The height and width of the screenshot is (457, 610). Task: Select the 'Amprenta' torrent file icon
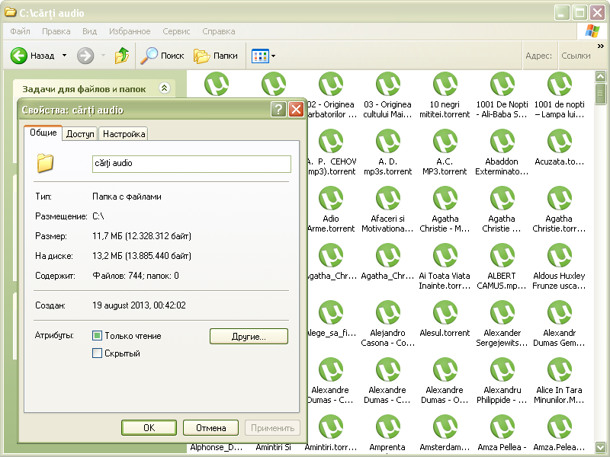click(388, 427)
